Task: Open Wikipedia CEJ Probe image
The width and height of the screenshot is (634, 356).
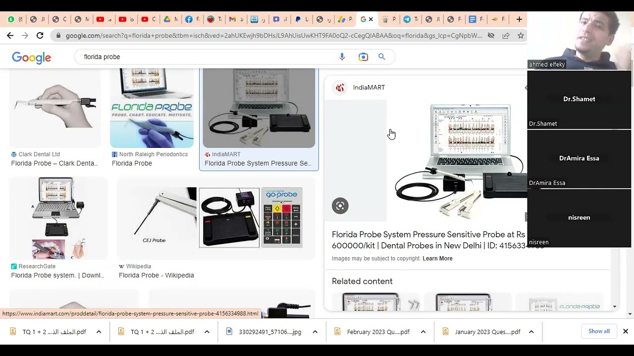Action: coord(216,218)
